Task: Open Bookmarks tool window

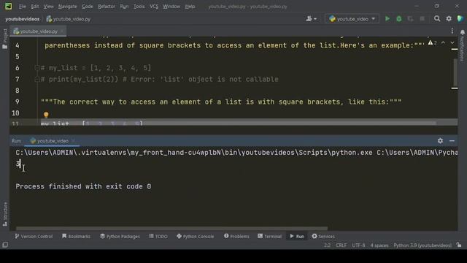Action: [76, 236]
